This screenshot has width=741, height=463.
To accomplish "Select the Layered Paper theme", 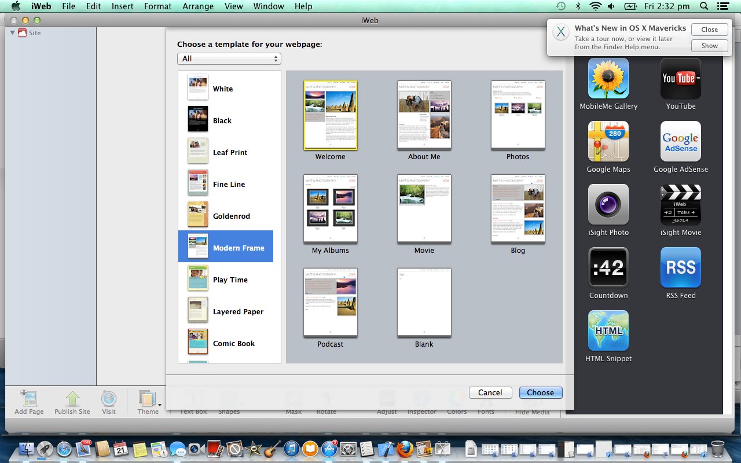I will [x=226, y=311].
